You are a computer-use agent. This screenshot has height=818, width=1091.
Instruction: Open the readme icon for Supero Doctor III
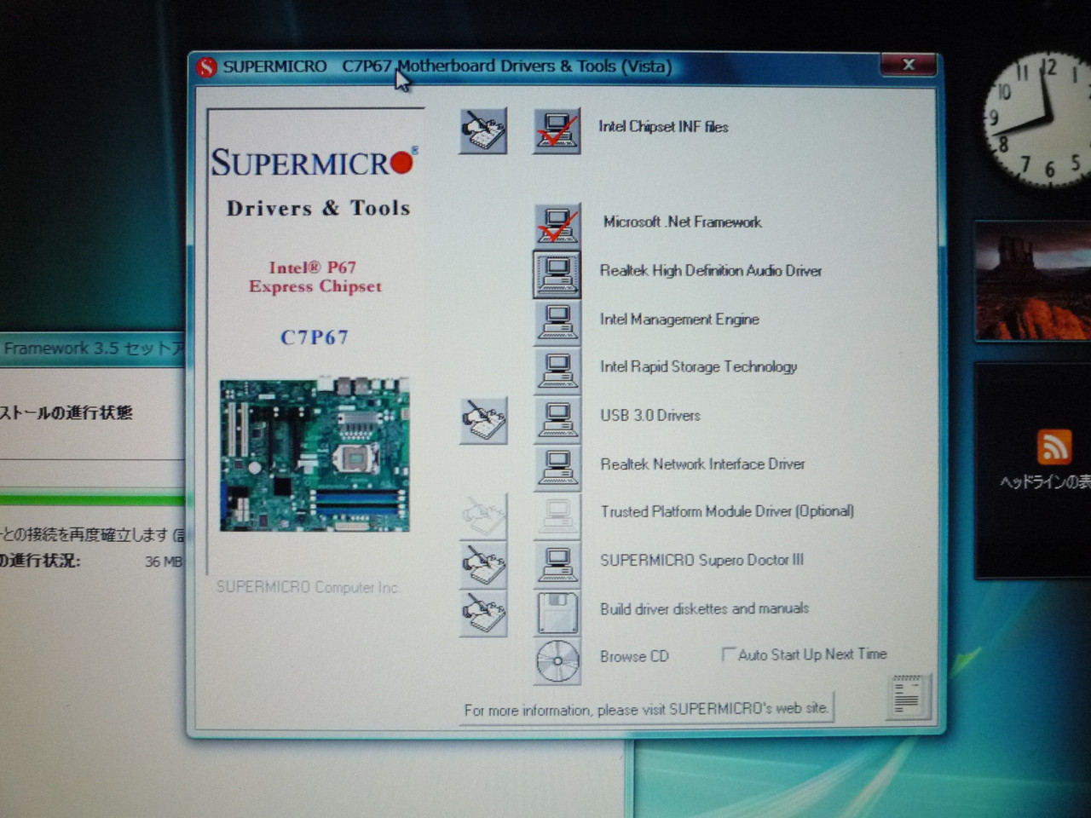(483, 564)
